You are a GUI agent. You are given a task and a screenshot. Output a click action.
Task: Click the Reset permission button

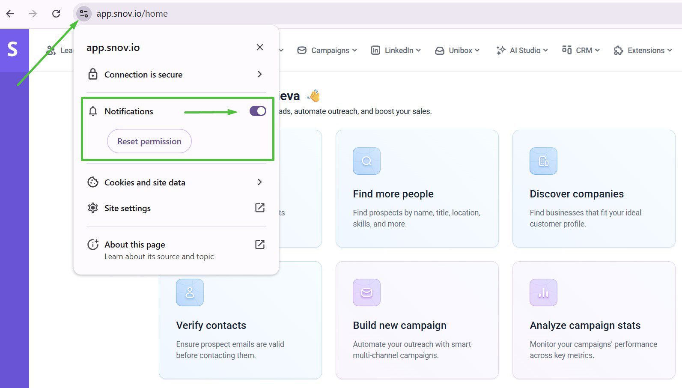[149, 141]
